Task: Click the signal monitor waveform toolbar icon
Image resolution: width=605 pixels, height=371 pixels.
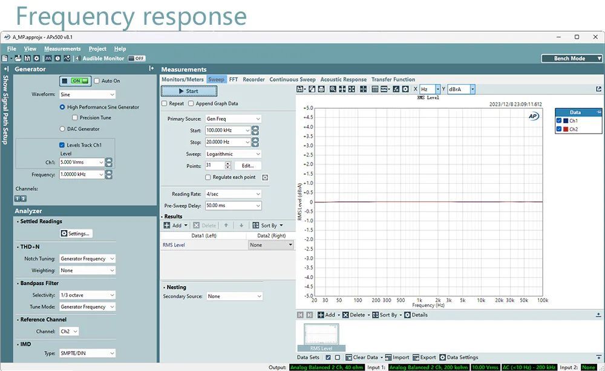Action: (48, 58)
